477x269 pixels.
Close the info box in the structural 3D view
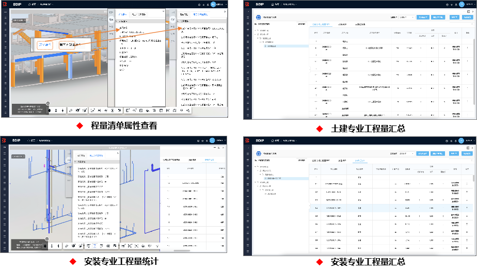(x=48, y=103)
